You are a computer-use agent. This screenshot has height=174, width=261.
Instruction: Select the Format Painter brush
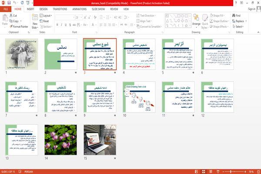click(11, 27)
